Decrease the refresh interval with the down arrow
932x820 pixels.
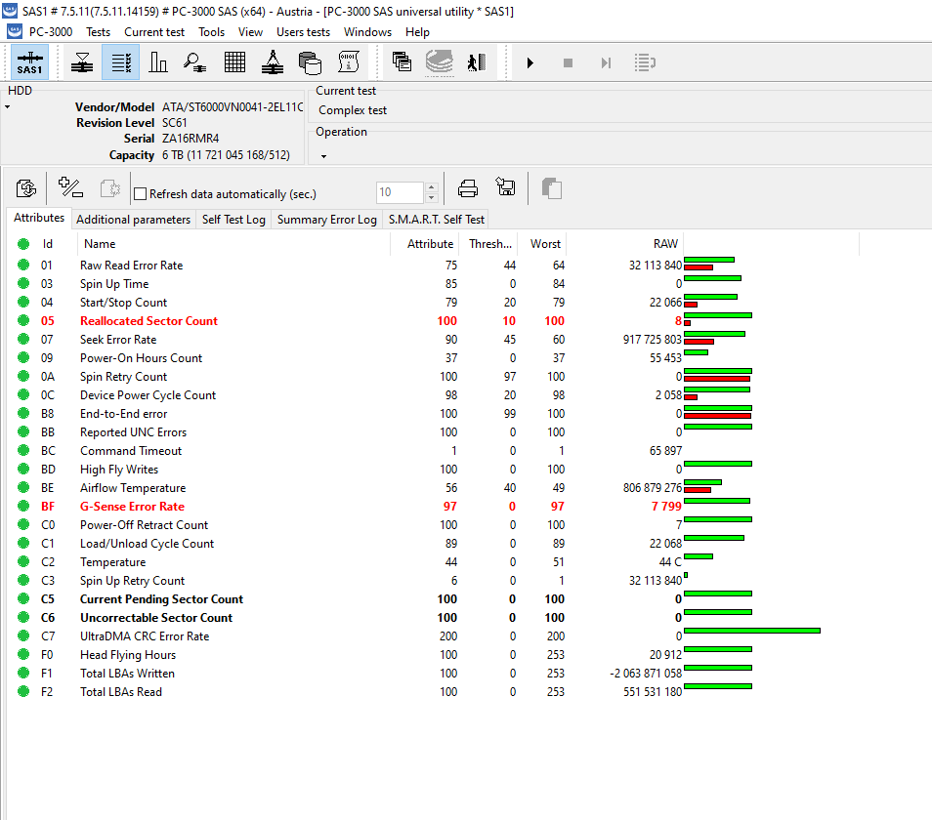click(x=432, y=198)
